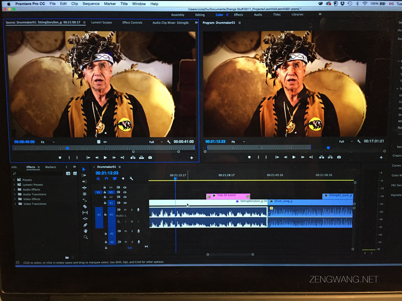Image resolution: width=402 pixels, height=301 pixels.
Task: Select the Hand tool
Action: coord(85,231)
